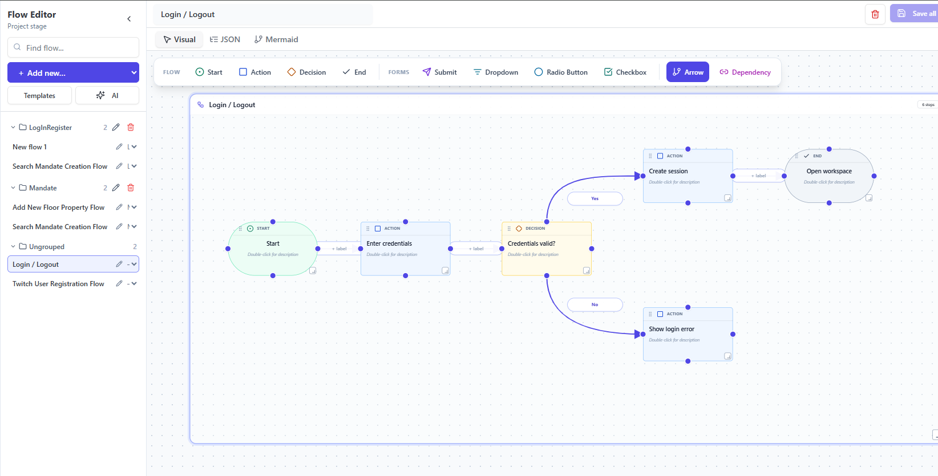Click the Yes arrow label

tap(595, 198)
